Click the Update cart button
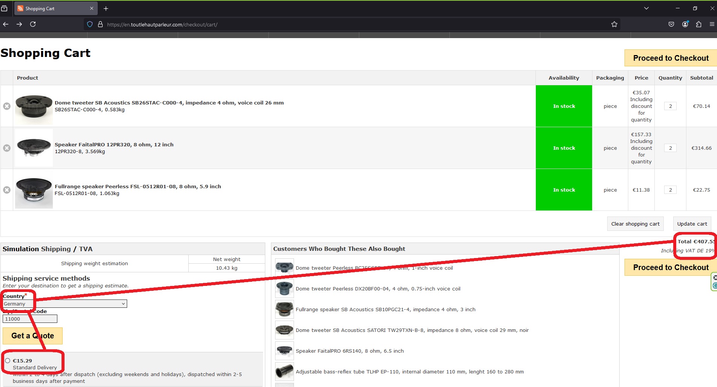717x387 pixels. pos(692,224)
